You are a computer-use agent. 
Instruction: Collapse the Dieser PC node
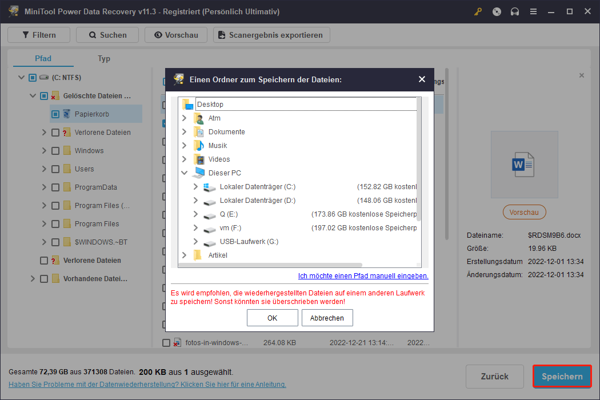tap(184, 173)
